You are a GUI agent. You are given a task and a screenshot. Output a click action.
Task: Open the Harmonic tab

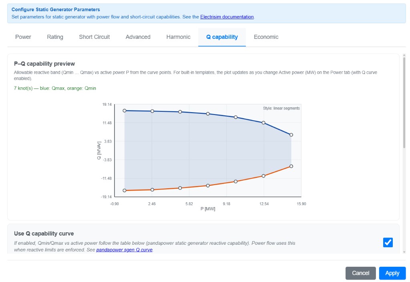tap(178, 37)
